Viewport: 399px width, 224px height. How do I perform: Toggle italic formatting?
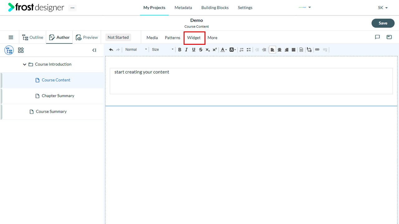pyautogui.click(x=186, y=49)
